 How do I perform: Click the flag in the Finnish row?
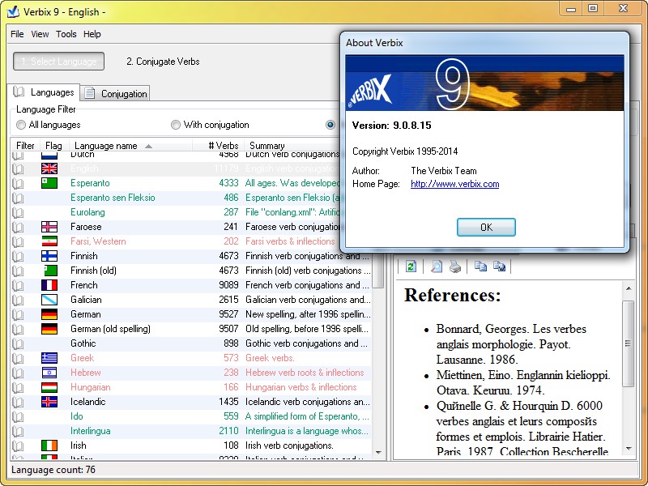click(x=49, y=256)
